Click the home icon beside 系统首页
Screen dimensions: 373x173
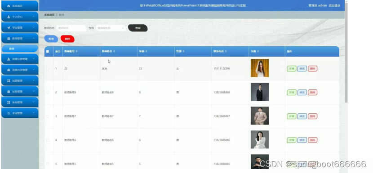tap(9, 6)
